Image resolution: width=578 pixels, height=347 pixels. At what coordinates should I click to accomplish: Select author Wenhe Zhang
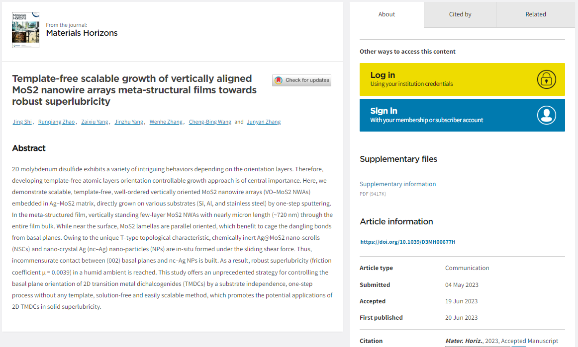[166, 122]
